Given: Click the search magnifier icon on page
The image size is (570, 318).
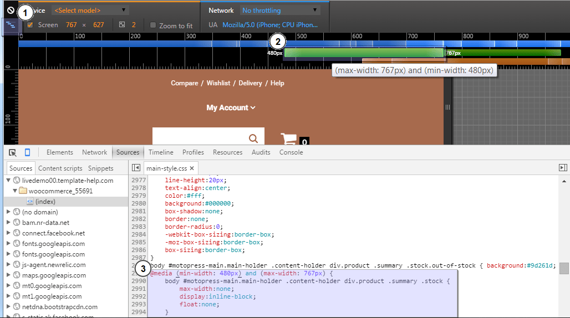Looking at the screenshot, I should tap(253, 139).
